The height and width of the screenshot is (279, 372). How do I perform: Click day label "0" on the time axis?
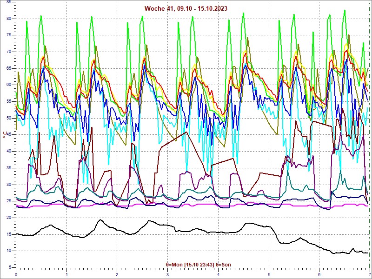click(16, 275)
